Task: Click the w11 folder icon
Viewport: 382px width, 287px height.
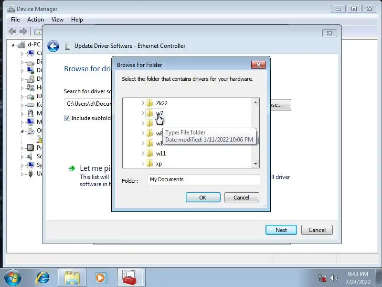Action: [149, 153]
